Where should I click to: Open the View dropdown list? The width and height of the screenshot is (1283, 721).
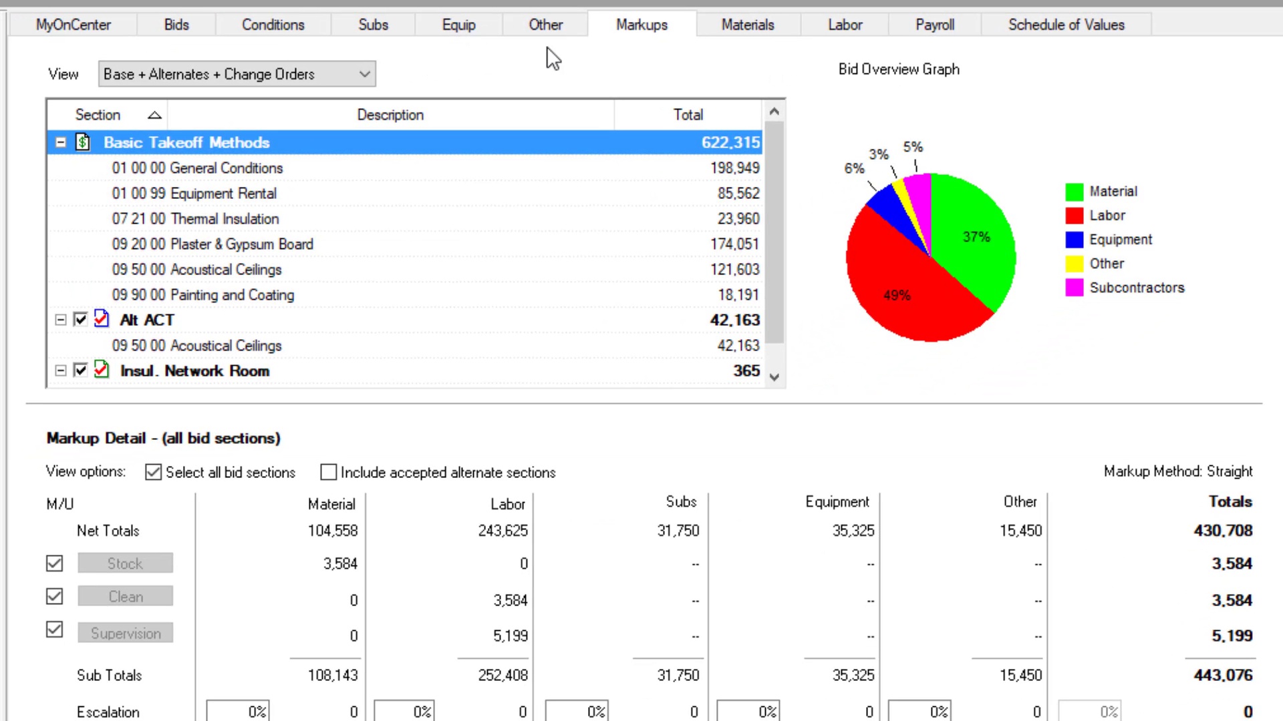tap(364, 74)
